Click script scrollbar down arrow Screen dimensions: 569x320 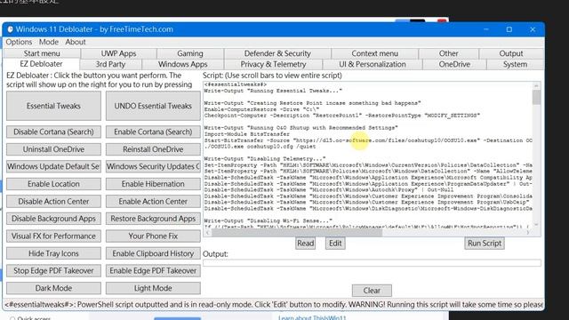pos(536,225)
